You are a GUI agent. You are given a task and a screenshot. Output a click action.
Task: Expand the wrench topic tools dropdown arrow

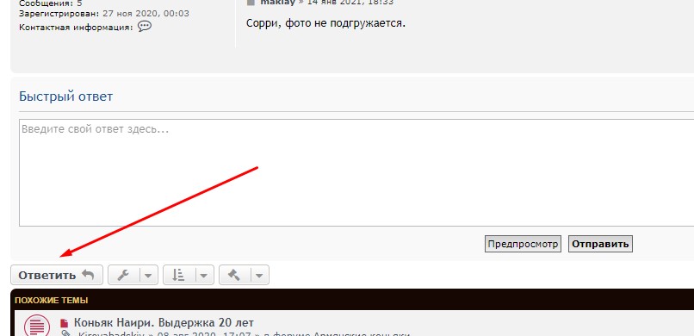pyautogui.click(x=149, y=276)
